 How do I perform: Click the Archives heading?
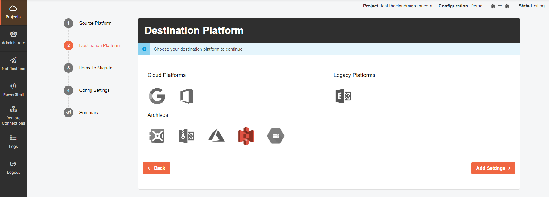pos(157,115)
